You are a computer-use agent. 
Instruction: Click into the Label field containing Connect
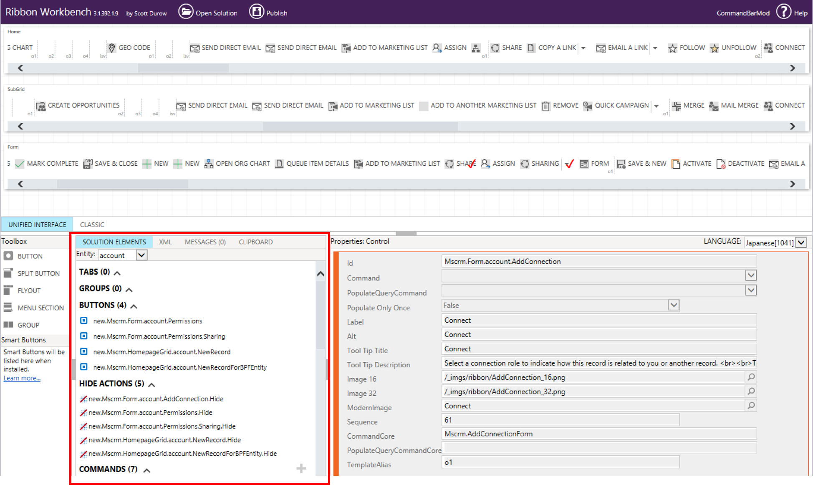[x=599, y=320]
